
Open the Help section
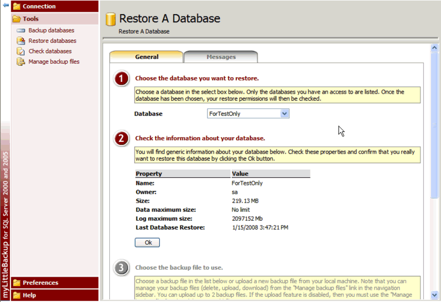pyautogui.click(x=55, y=296)
